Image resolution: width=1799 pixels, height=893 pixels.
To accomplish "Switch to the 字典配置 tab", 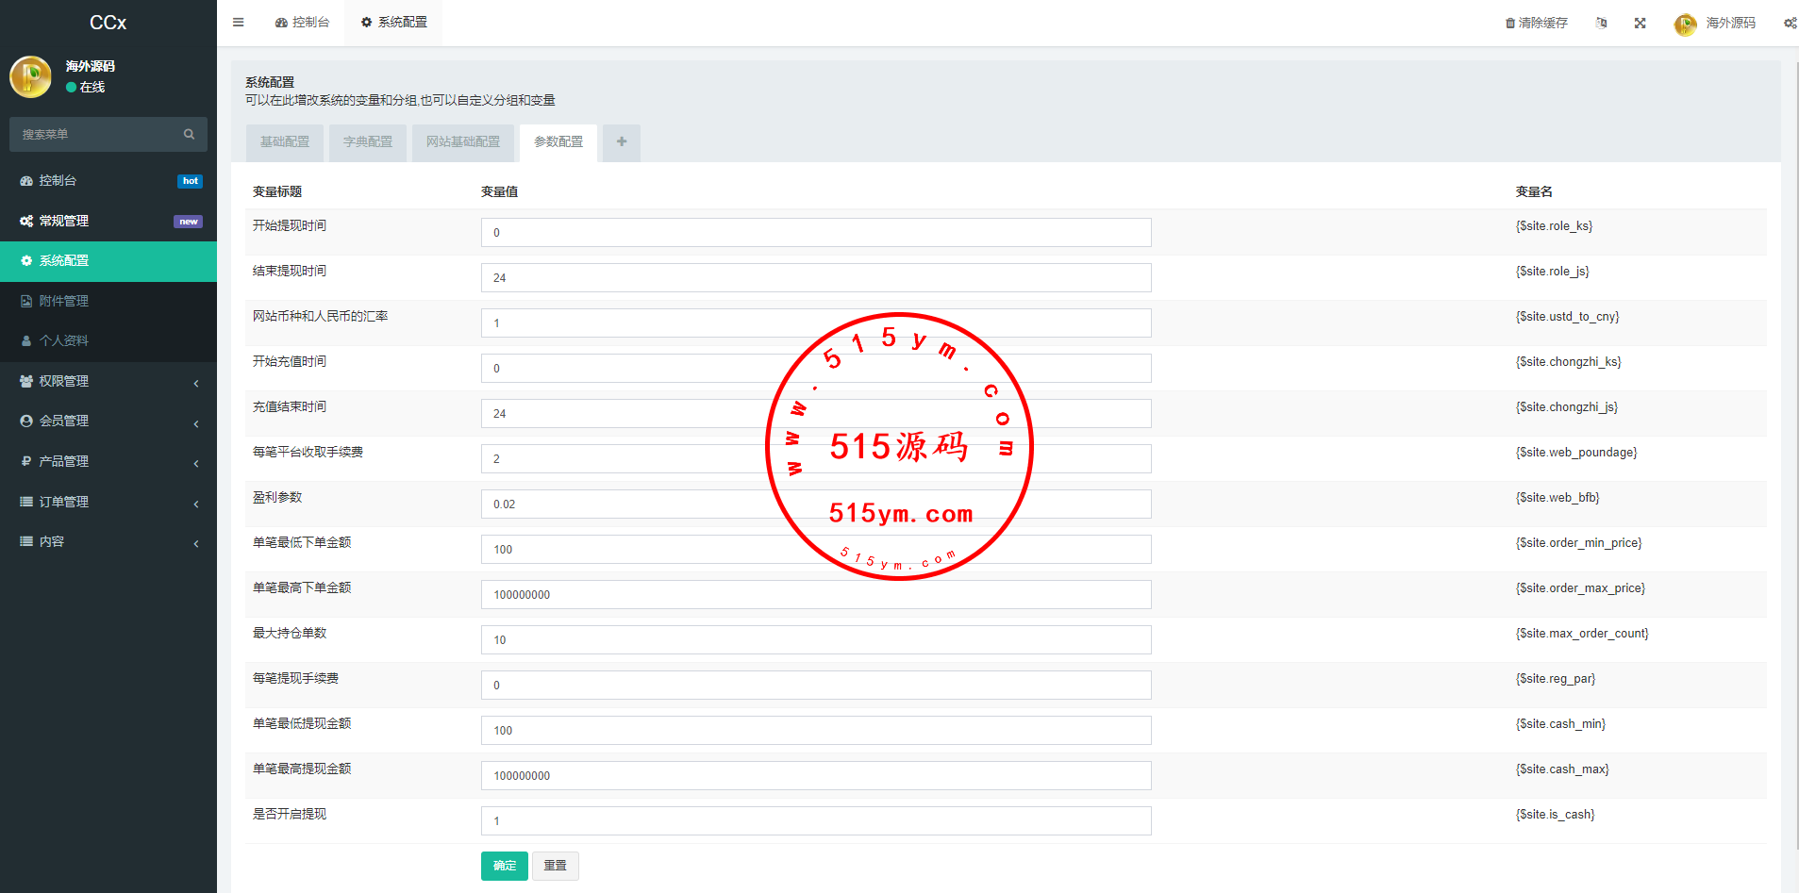I will pos(368,142).
